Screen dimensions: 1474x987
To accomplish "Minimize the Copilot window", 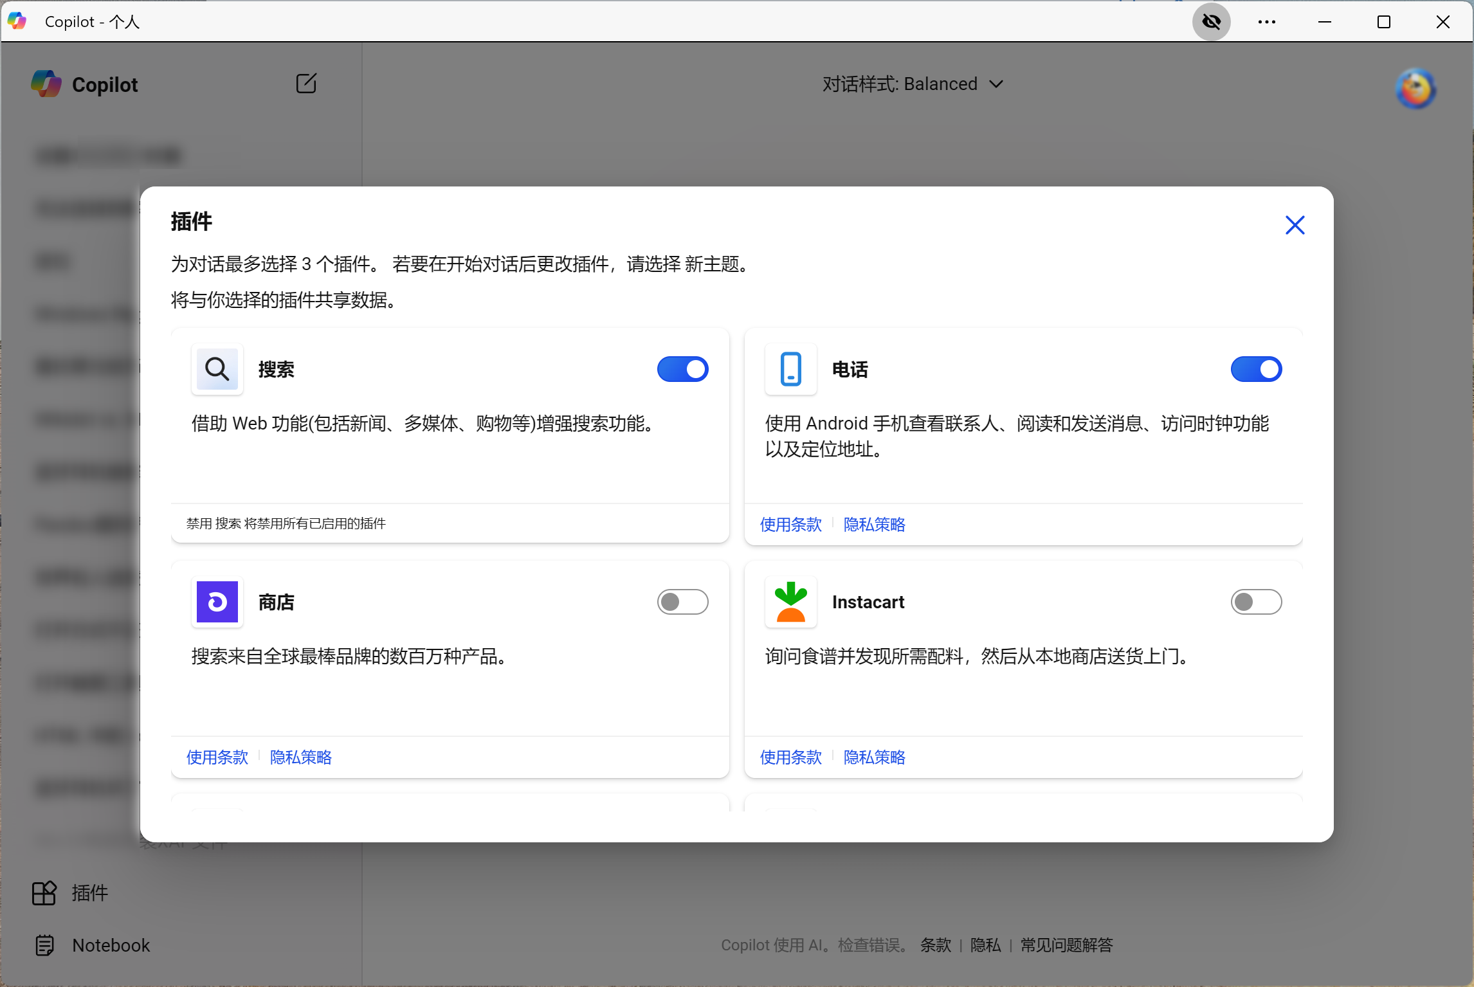I will tap(1325, 22).
